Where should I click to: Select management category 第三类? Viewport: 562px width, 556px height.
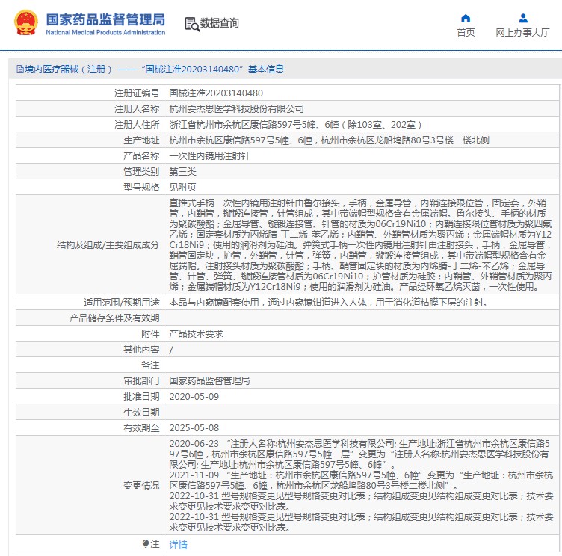point(182,172)
